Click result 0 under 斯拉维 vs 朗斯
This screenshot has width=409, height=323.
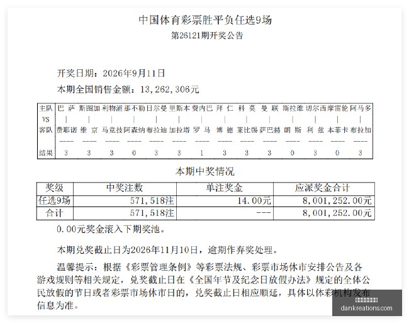(293, 153)
